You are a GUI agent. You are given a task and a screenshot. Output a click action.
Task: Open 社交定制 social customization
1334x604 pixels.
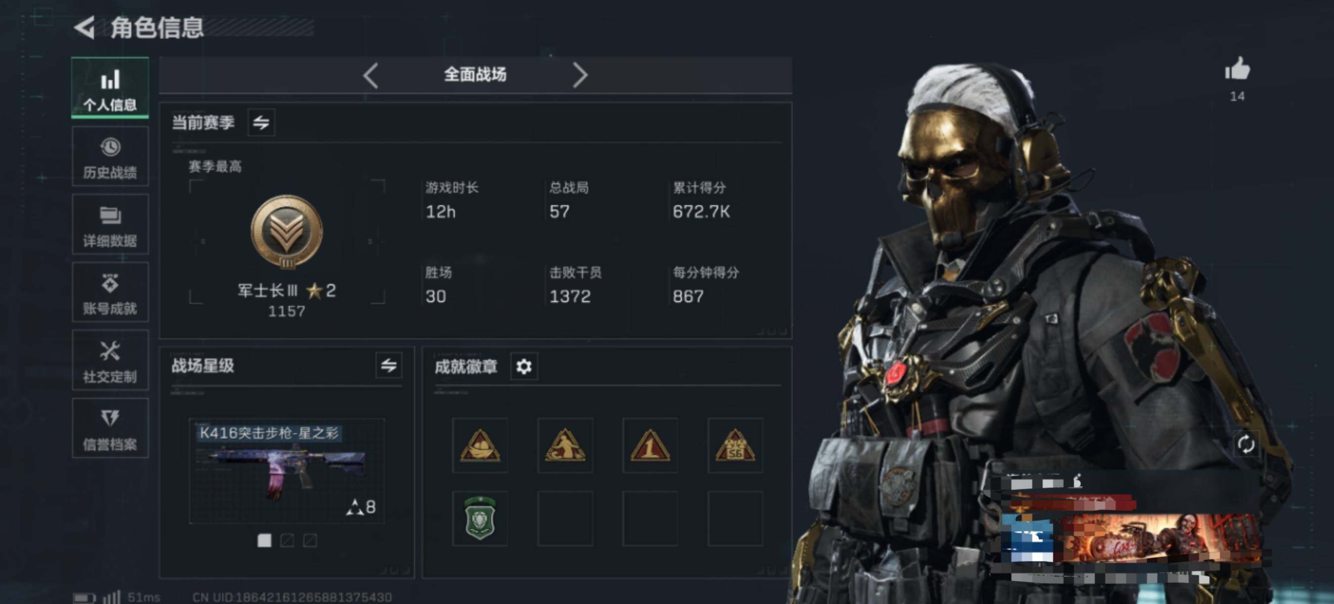pyautogui.click(x=110, y=360)
